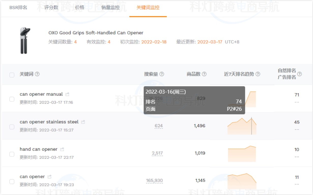Viewport: 313px width, 195px height.
Task: Open external link for 'can opener manual'
Action: [67, 94]
